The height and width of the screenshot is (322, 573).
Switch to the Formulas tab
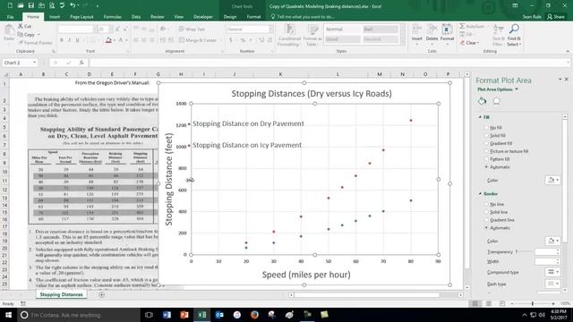tap(112, 17)
